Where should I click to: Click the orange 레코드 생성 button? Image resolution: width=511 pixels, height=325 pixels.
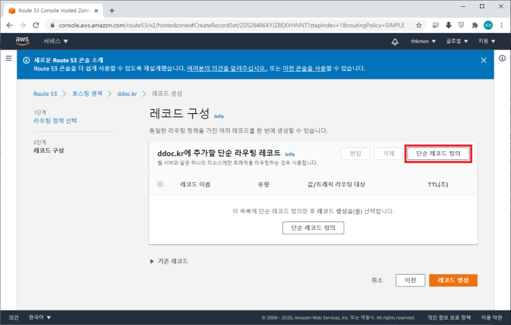[x=453, y=280]
